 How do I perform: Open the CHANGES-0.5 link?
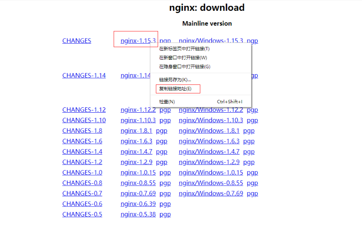click(82, 214)
